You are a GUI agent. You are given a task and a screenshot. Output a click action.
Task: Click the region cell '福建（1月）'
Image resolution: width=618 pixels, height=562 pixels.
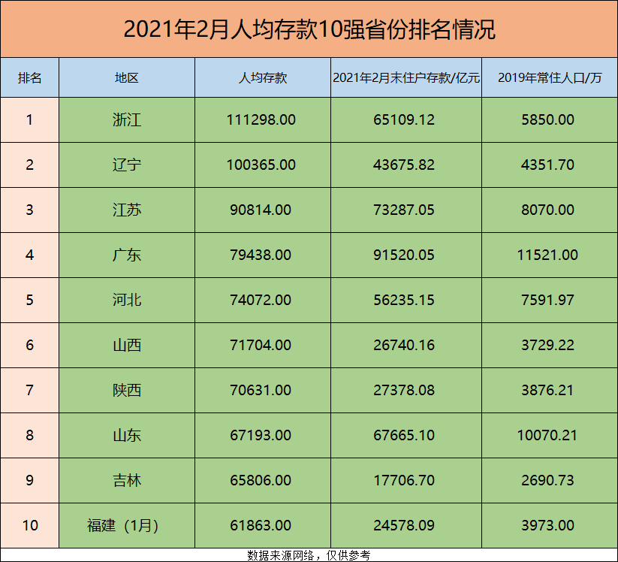click(127, 526)
